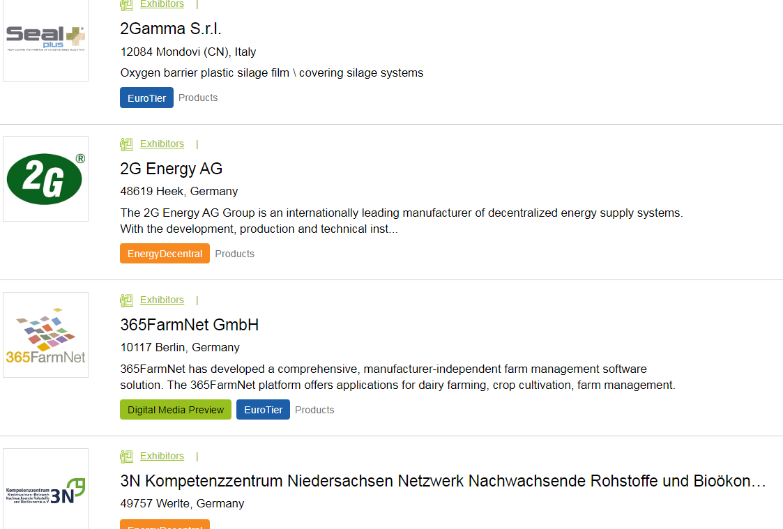This screenshot has height=529, width=783.
Task: Click the 365FarmNet logo thumbnail
Action: click(x=45, y=335)
